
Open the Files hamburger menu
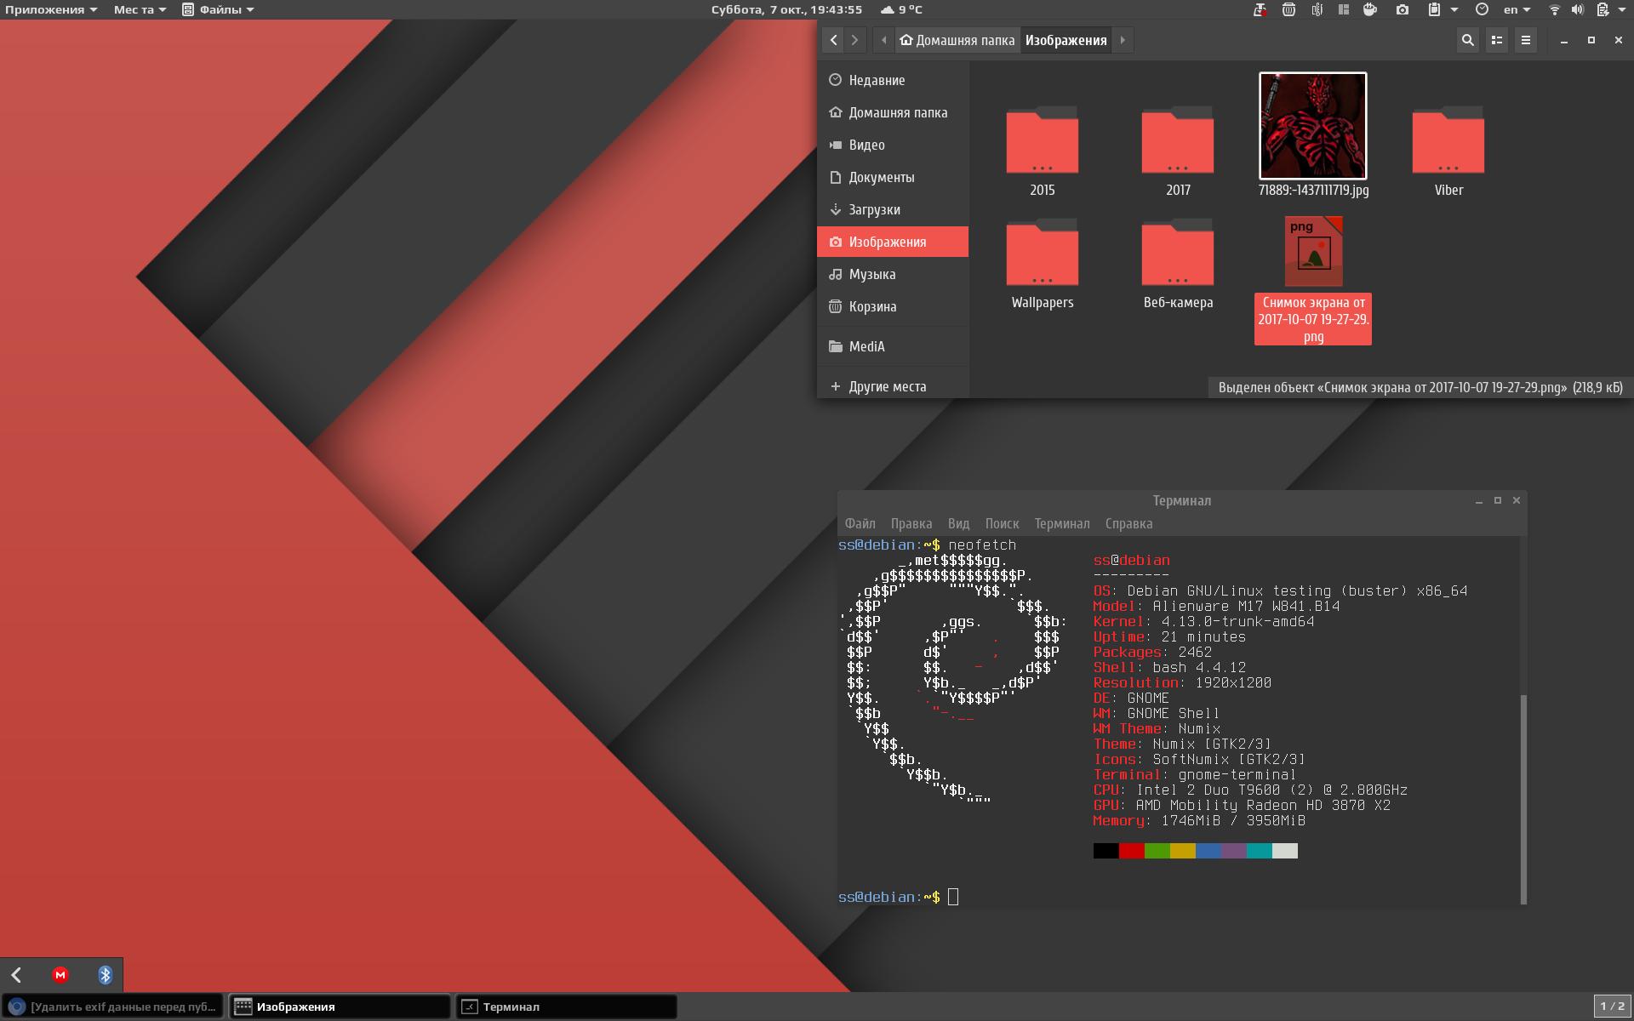(1525, 40)
